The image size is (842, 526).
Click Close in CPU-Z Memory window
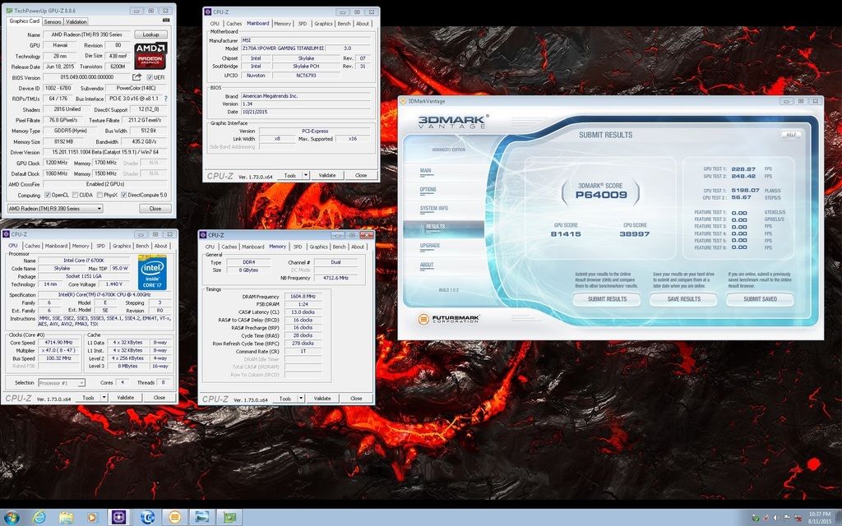tap(356, 399)
